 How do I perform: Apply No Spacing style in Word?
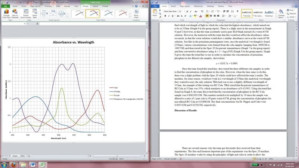(258, 14)
